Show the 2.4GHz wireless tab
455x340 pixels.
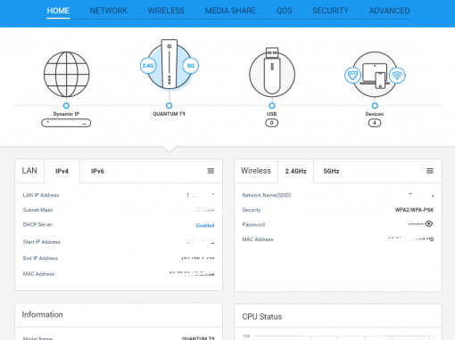[295, 171]
